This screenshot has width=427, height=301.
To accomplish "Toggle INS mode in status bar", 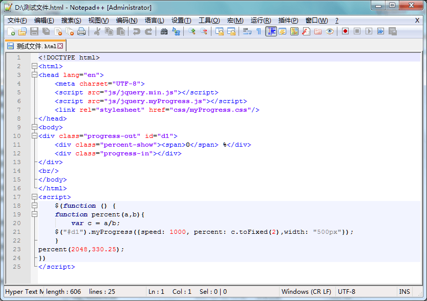I will coord(404,291).
